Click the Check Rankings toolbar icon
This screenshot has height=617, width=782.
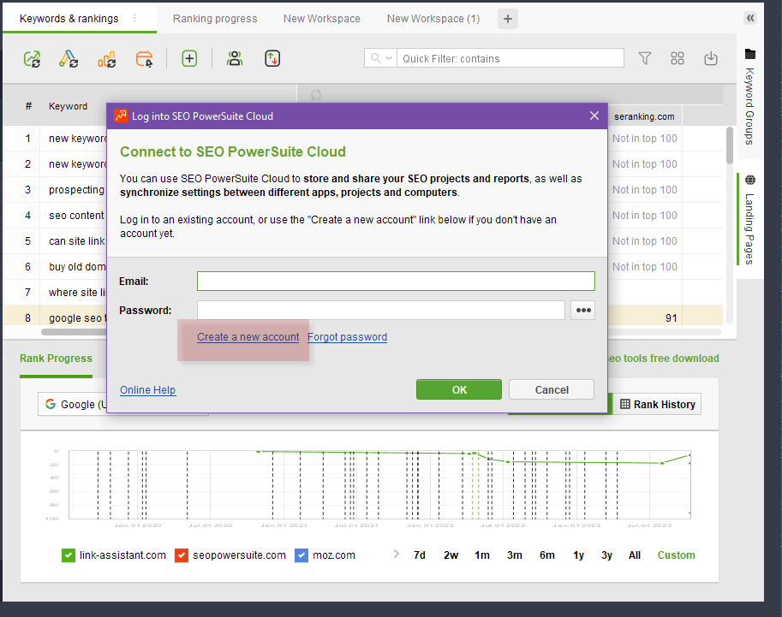[33, 59]
